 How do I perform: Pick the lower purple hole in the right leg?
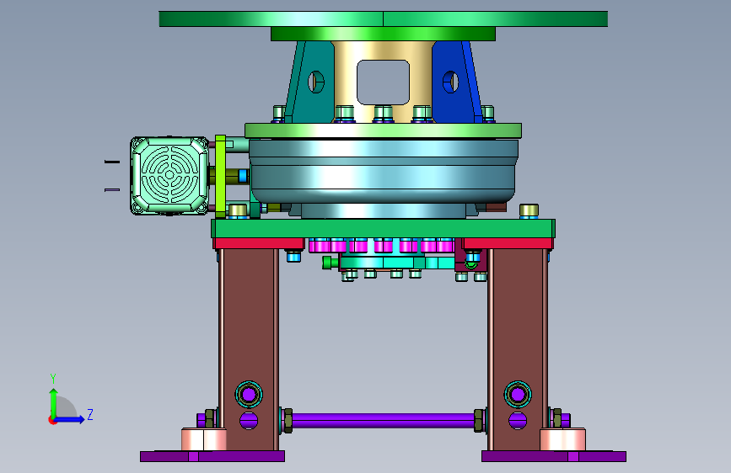pos(518,421)
